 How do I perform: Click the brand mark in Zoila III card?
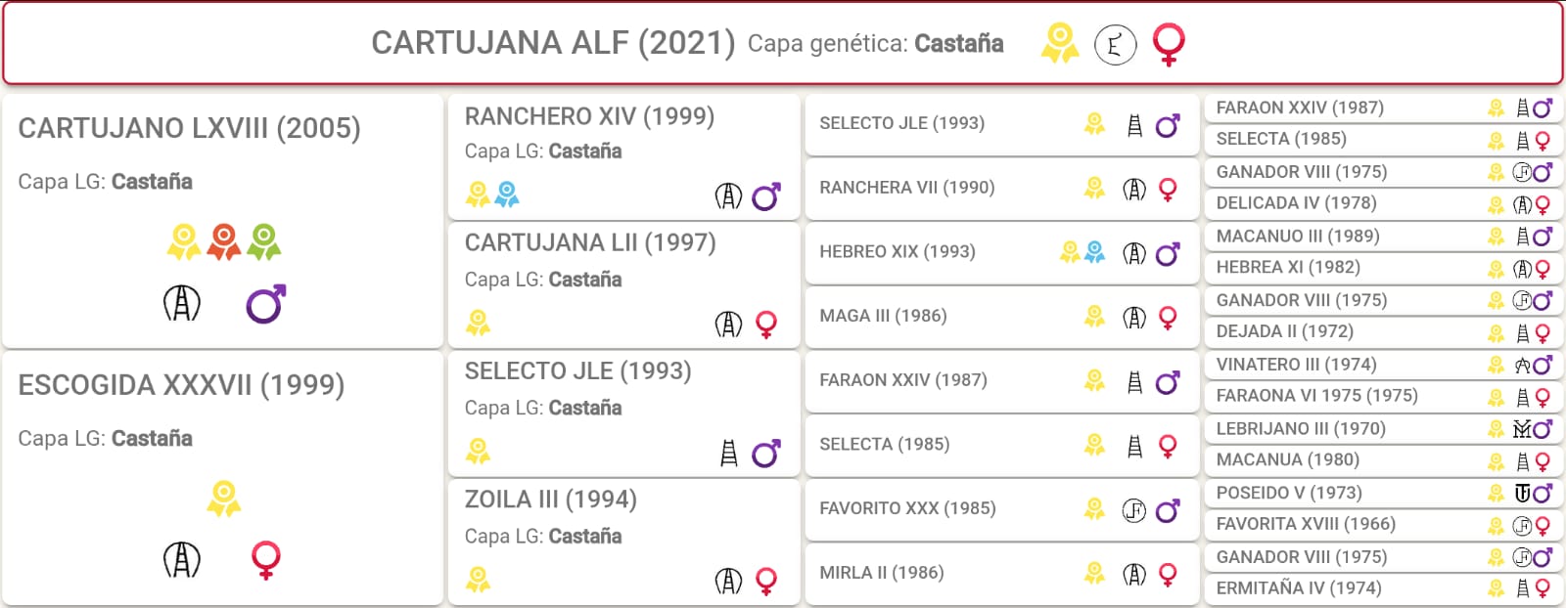point(728,581)
